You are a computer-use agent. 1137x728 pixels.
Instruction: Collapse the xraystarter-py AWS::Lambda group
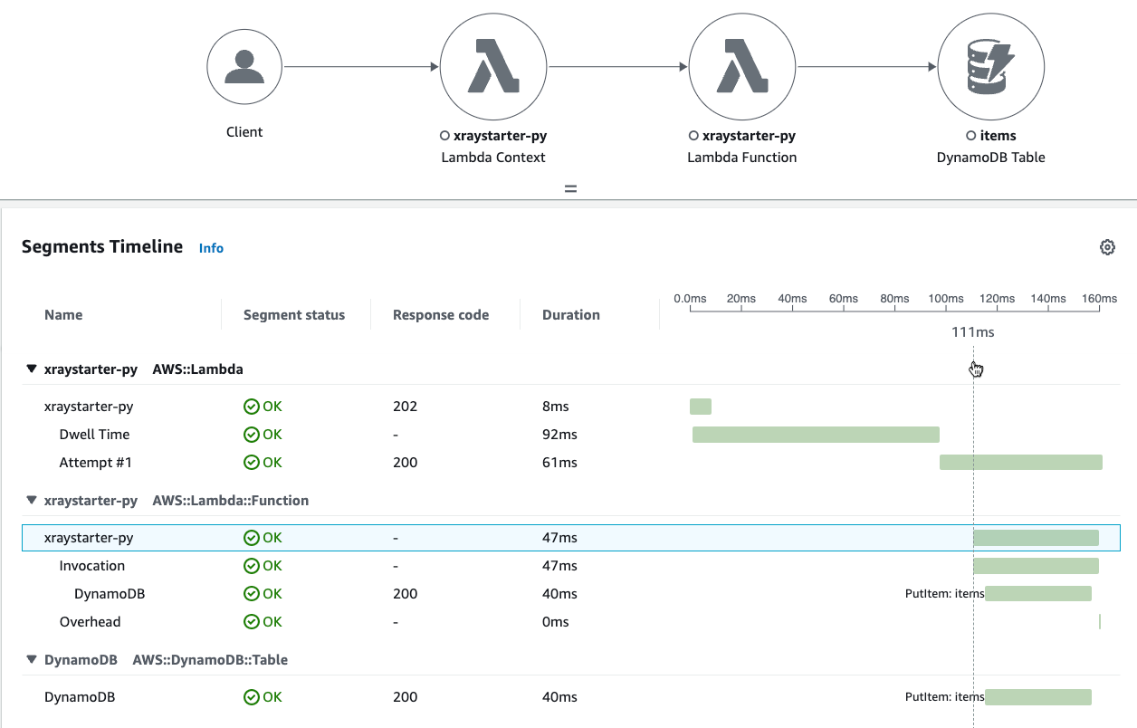[x=32, y=369]
